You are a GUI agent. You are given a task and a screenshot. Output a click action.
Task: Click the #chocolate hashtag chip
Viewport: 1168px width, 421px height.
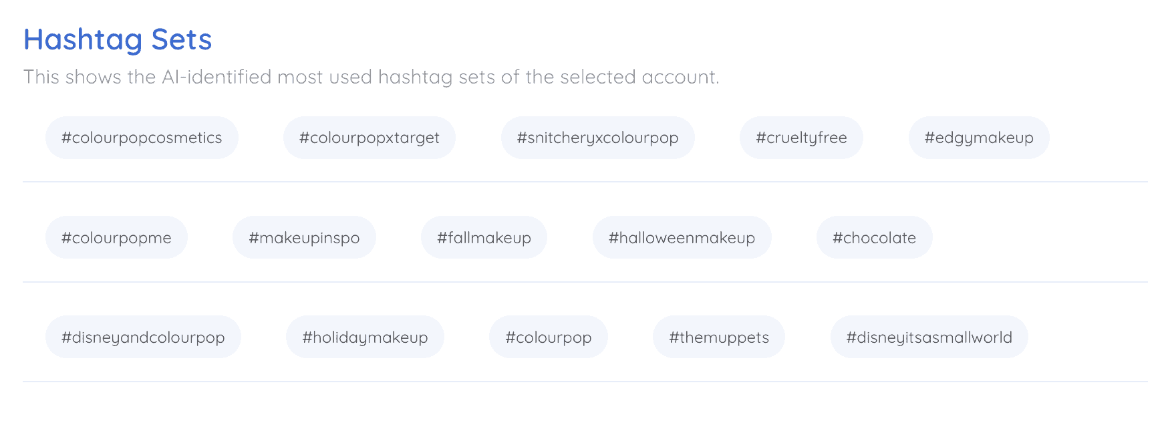(x=874, y=237)
